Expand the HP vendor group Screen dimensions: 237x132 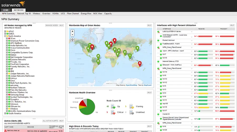pos(7,69)
